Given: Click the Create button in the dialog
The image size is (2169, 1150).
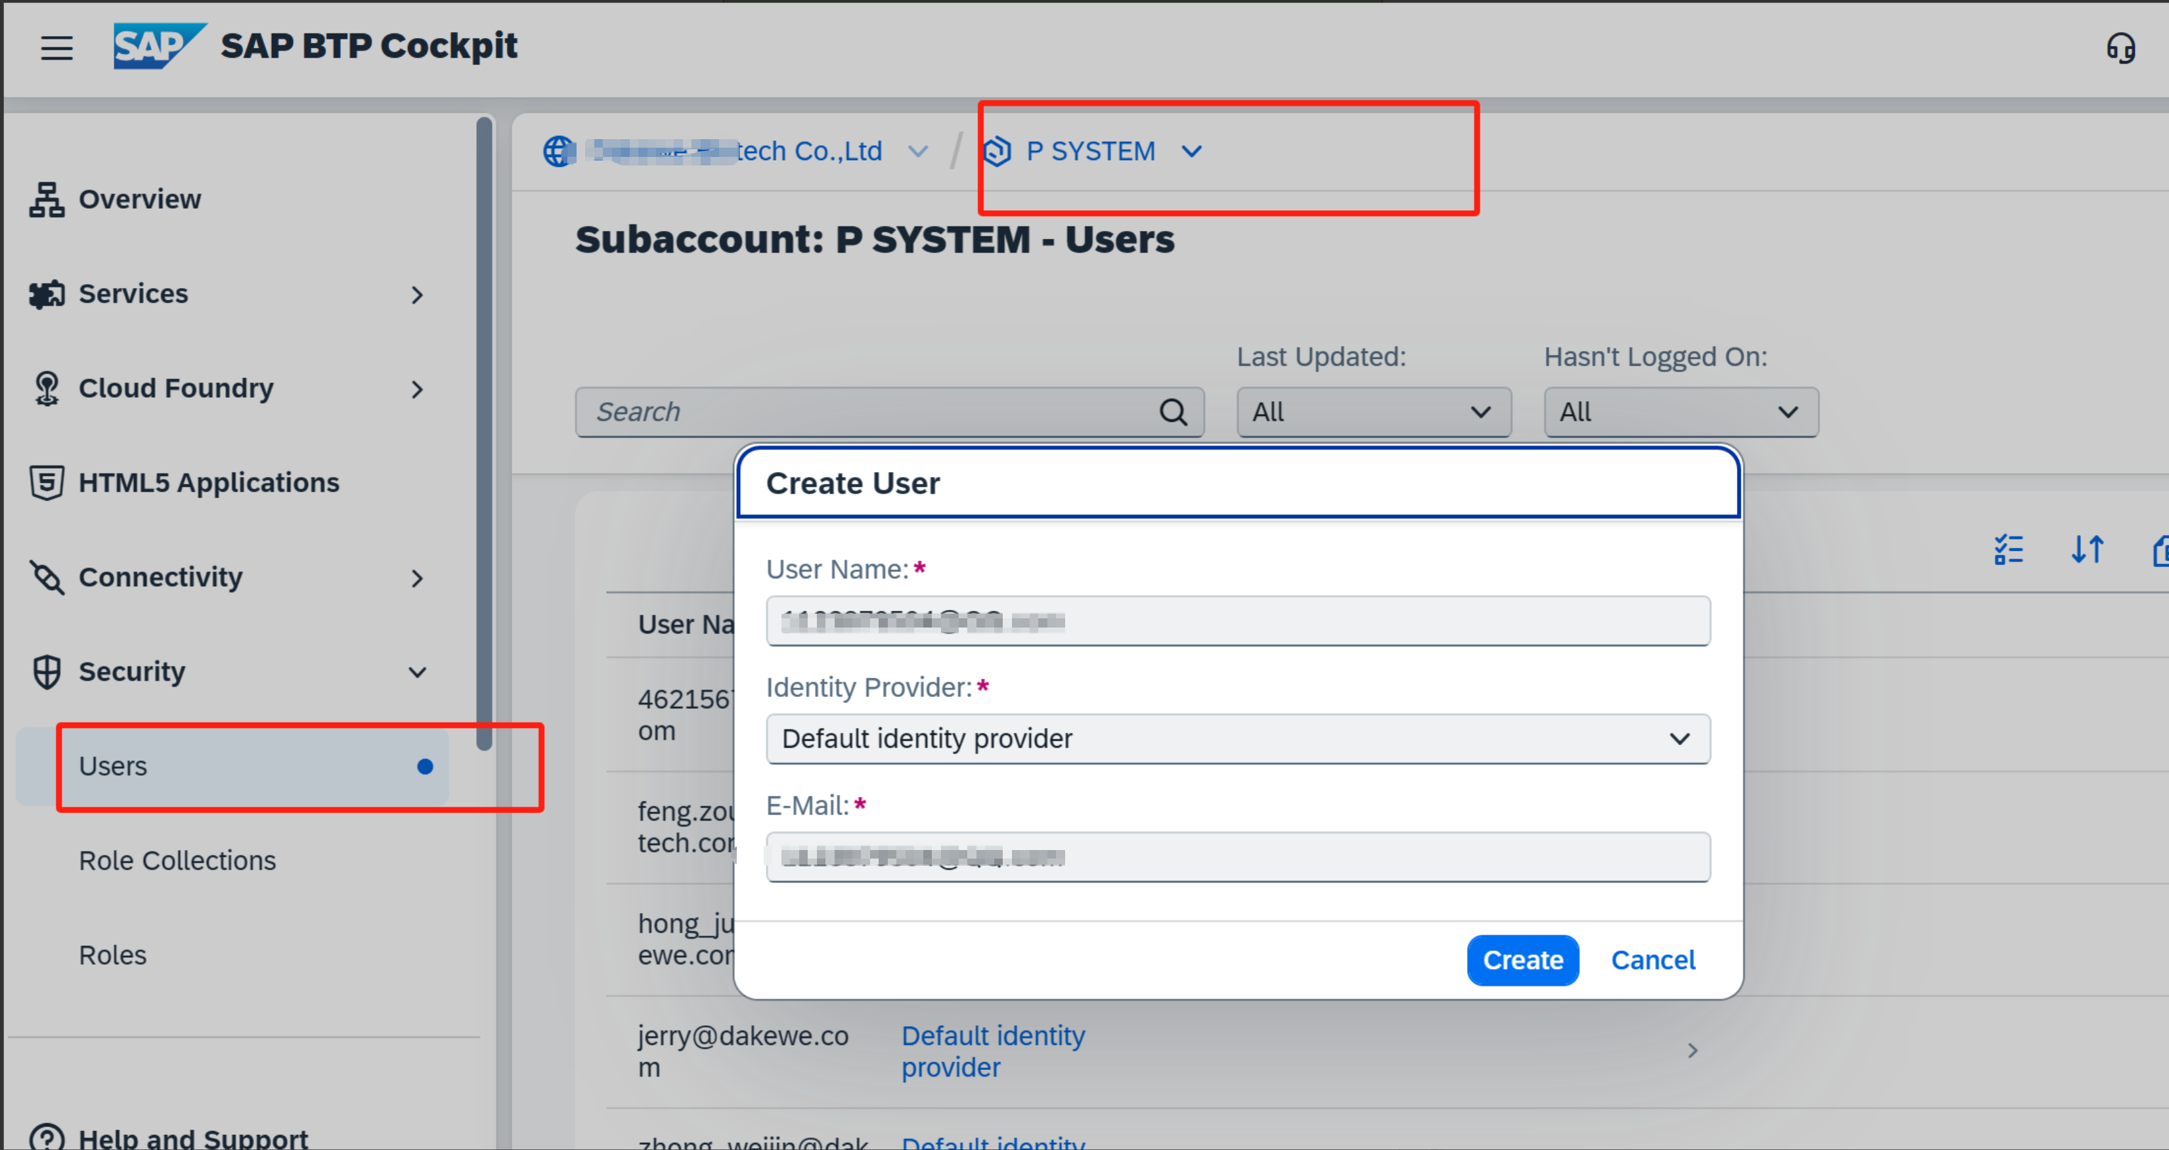Looking at the screenshot, I should (x=1522, y=960).
